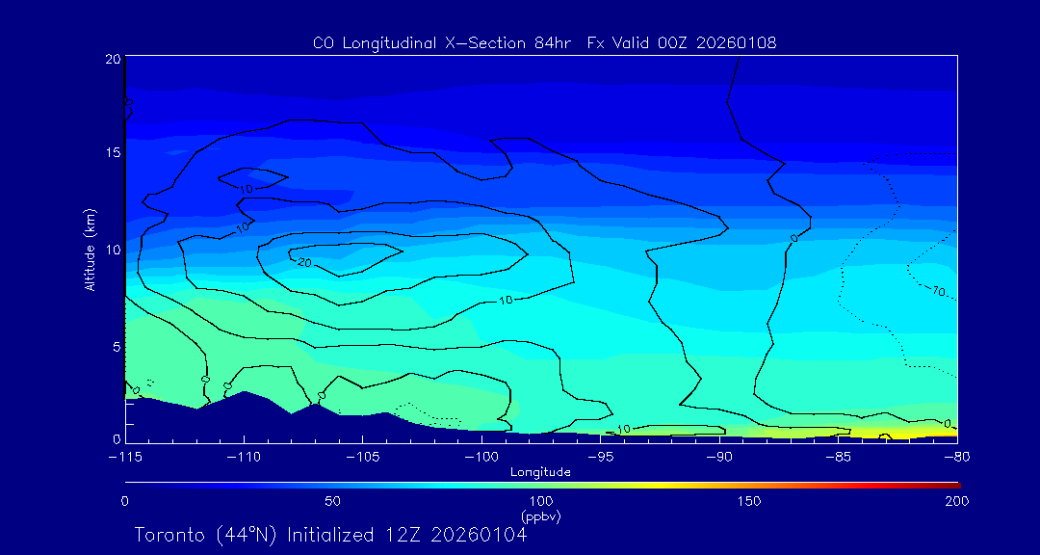
Task: Click the Longitude x-axis label
Action: click(540, 472)
